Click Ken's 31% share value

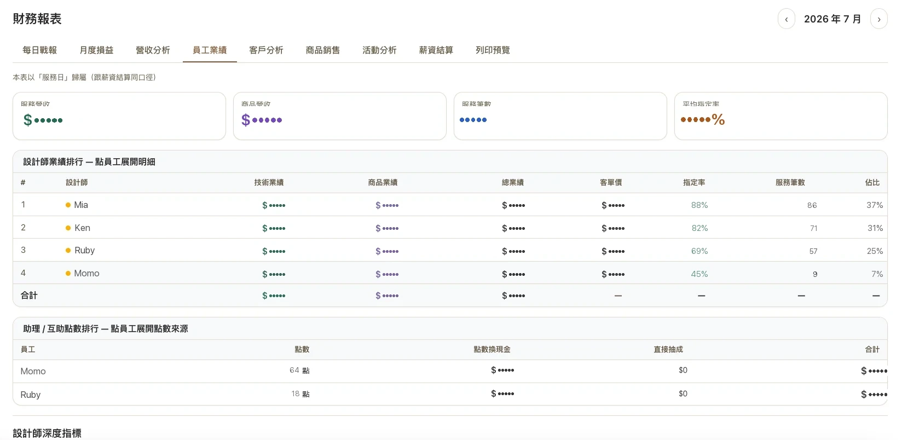[x=875, y=228]
